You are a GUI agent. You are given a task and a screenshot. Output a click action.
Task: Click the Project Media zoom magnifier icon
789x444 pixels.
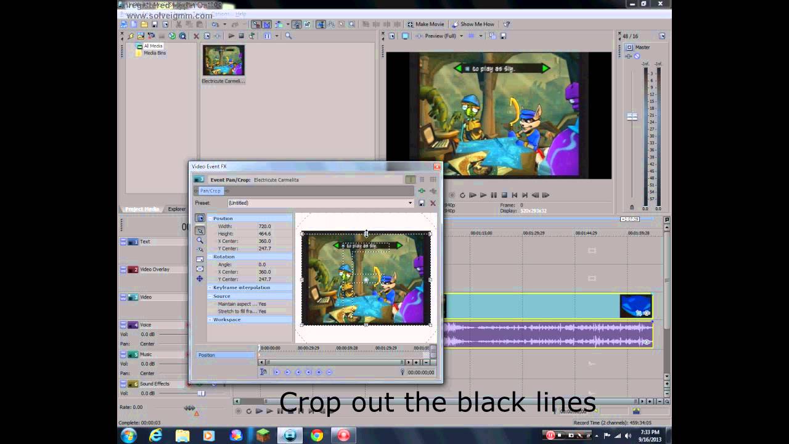[x=288, y=36]
